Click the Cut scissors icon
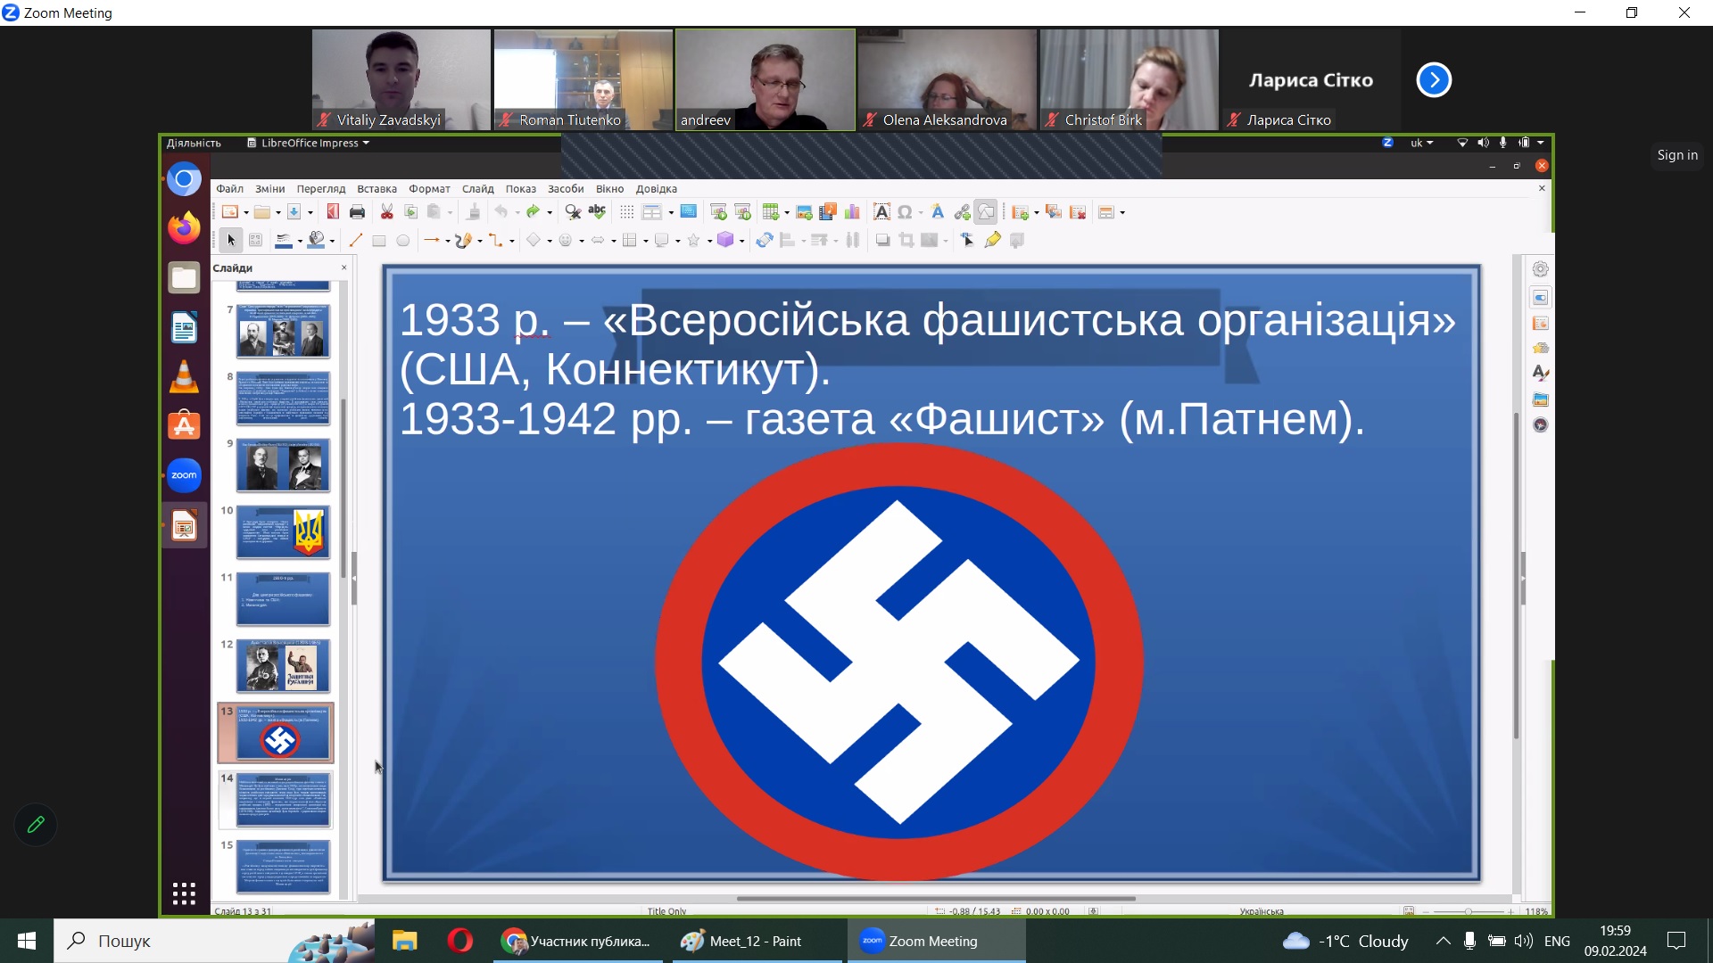The image size is (1713, 963). (387, 212)
